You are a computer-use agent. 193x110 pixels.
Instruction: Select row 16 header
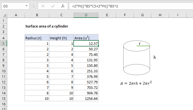point(3,104)
